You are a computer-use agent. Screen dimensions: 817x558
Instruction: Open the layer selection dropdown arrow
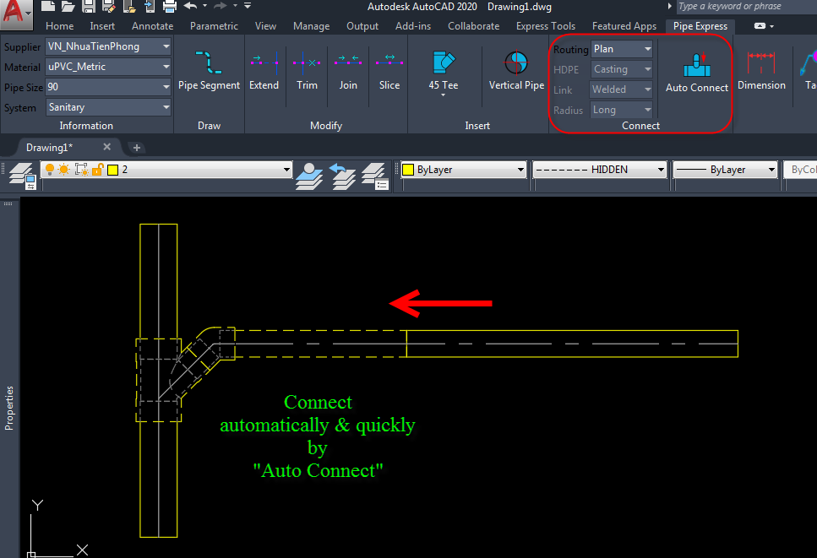tap(286, 170)
